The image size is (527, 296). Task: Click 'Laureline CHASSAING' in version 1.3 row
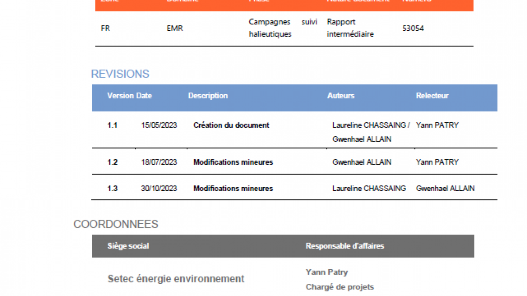369,189
